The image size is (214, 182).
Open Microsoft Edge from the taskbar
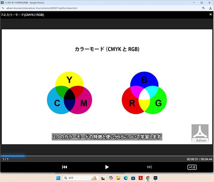(126, 178)
